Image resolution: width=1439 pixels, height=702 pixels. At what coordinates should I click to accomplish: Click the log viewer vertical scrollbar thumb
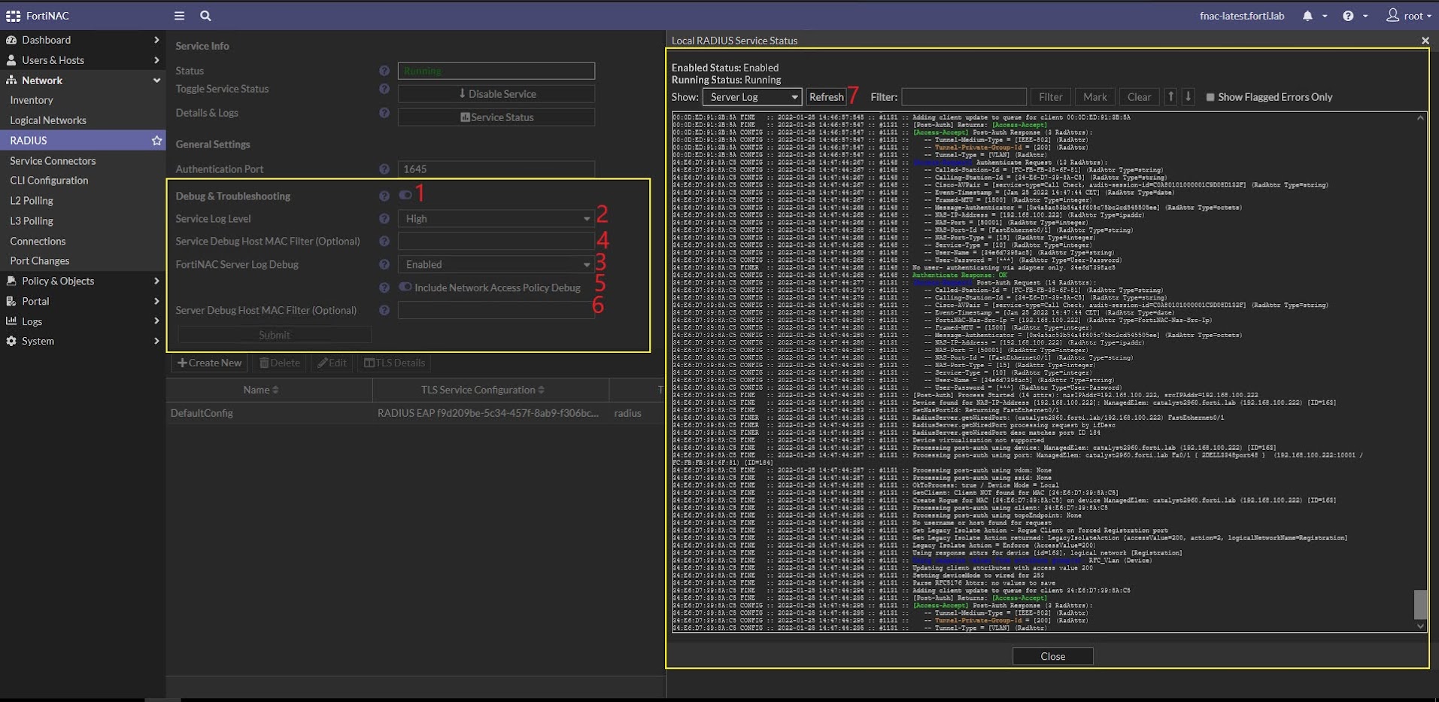coord(1420,603)
